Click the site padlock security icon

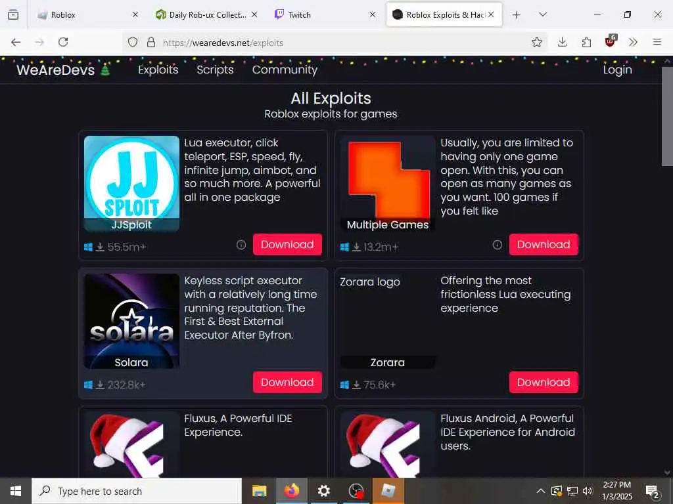pyautogui.click(x=151, y=43)
